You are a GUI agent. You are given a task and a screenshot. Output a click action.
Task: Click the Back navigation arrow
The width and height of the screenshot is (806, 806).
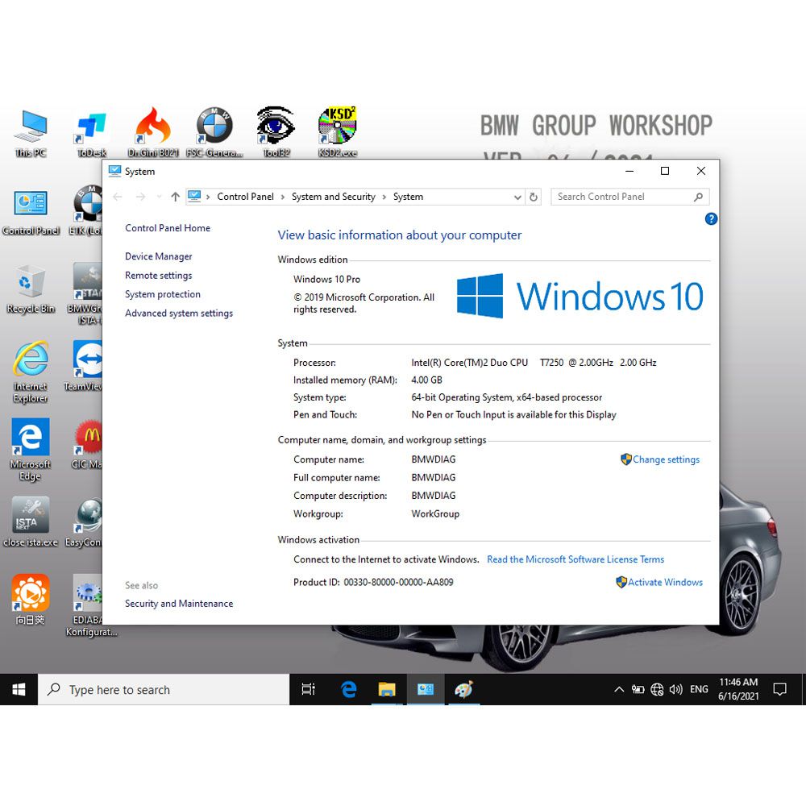[118, 197]
